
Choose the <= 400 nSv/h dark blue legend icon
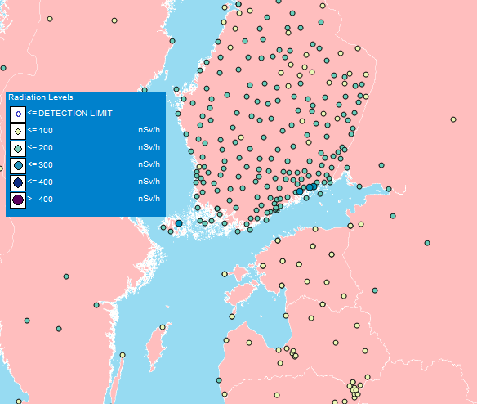[18, 183]
